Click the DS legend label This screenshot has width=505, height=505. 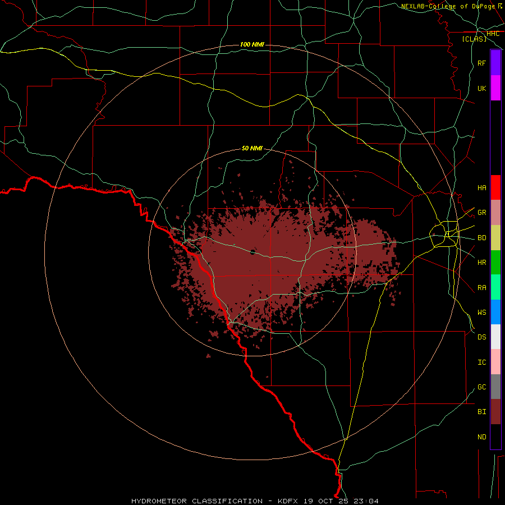(x=481, y=337)
